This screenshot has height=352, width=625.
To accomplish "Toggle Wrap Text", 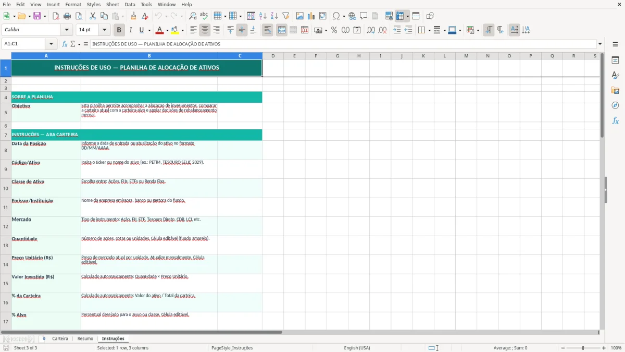I will click(x=267, y=30).
